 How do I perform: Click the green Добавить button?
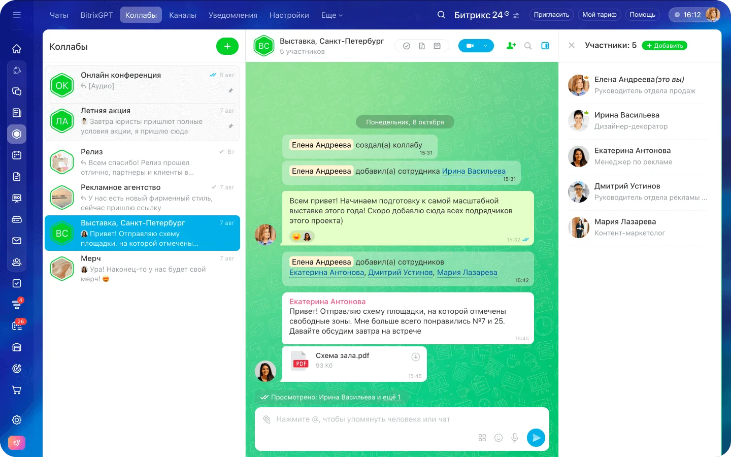(664, 46)
